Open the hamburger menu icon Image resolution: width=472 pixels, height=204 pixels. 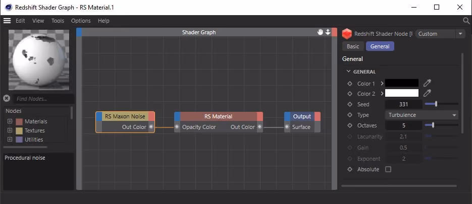click(7, 21)
